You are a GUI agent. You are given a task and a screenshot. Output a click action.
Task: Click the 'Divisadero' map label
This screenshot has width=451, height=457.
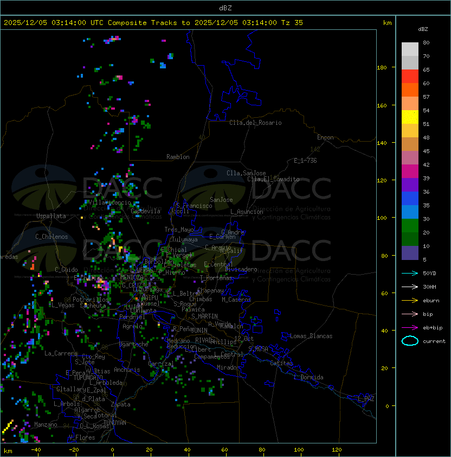241,269
